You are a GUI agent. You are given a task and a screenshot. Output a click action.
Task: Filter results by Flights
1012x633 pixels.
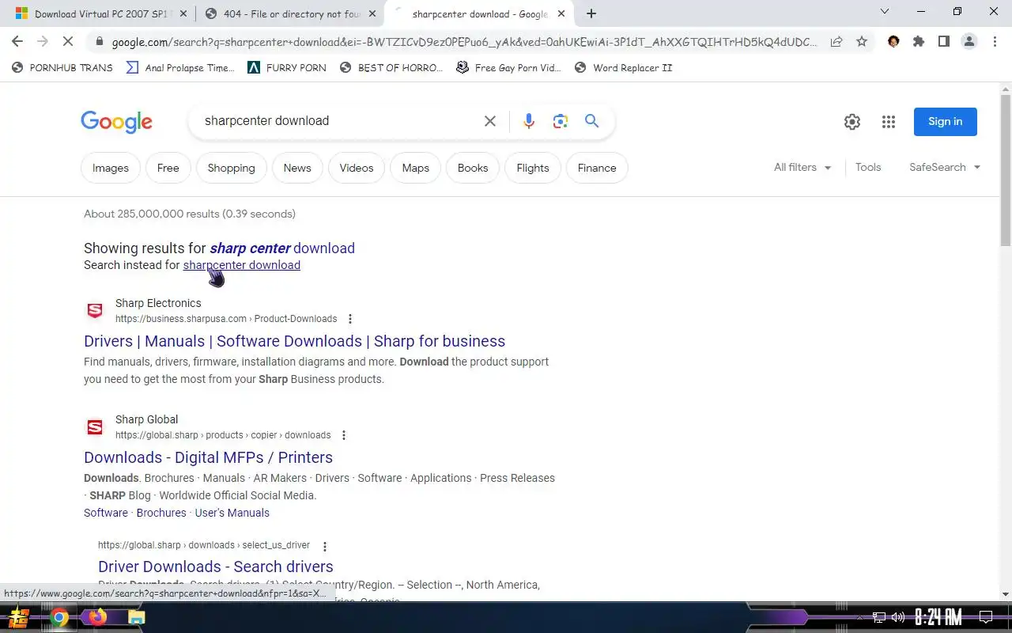[x=533, y=168]
